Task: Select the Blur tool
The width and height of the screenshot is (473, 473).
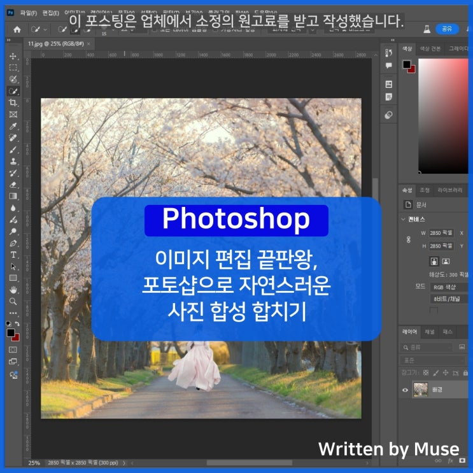Action: pos(13,208)
